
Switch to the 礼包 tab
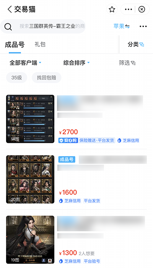(40, 44)
